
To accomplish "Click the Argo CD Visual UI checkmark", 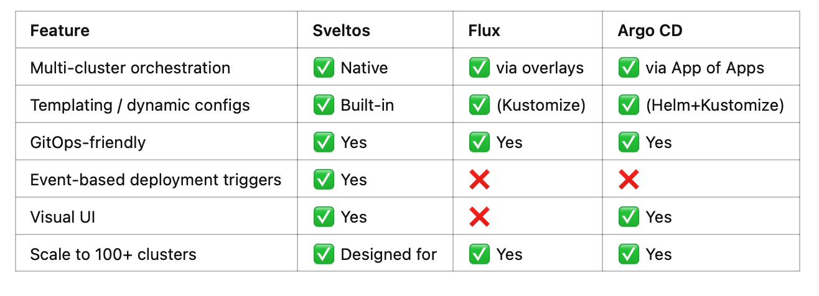I will point(629,217).
